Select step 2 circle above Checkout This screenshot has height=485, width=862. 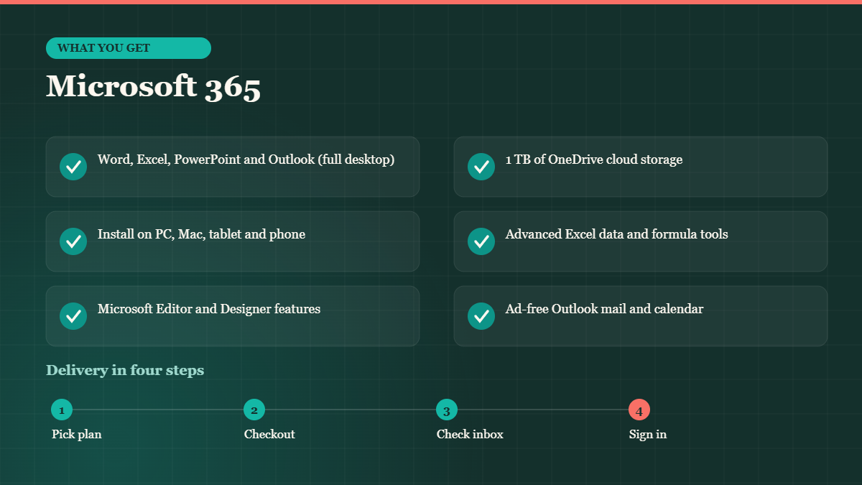pyautogui.click(x=254, y=410)
